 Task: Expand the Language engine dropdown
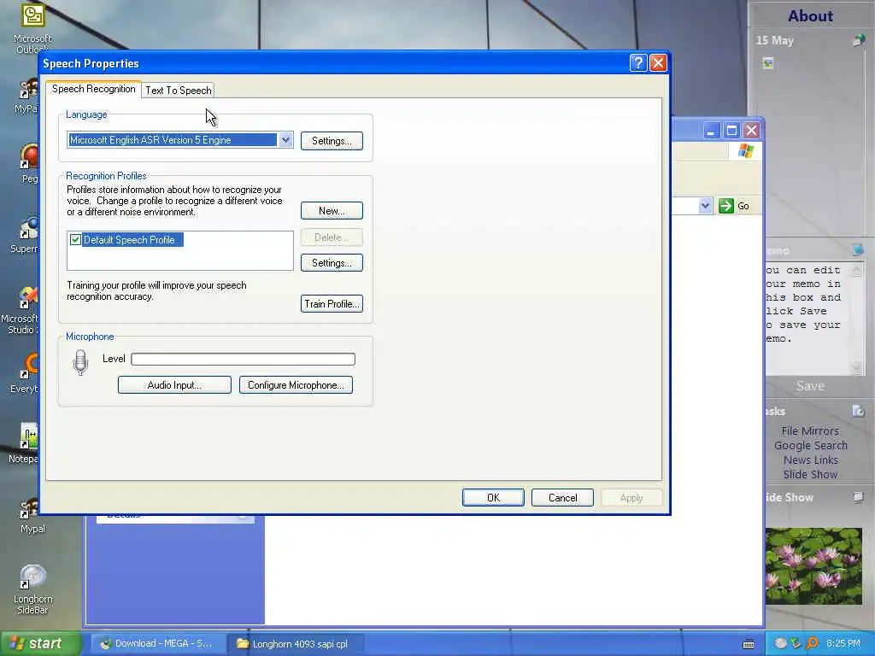coord(285,140)
